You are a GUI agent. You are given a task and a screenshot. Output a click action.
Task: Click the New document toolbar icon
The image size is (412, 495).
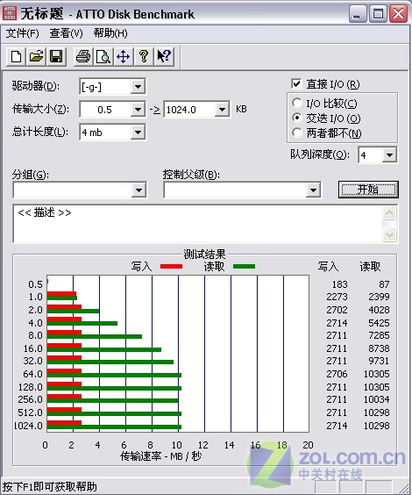17,57
